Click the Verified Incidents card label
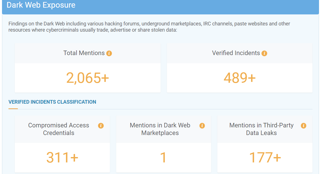 [236, 53]
